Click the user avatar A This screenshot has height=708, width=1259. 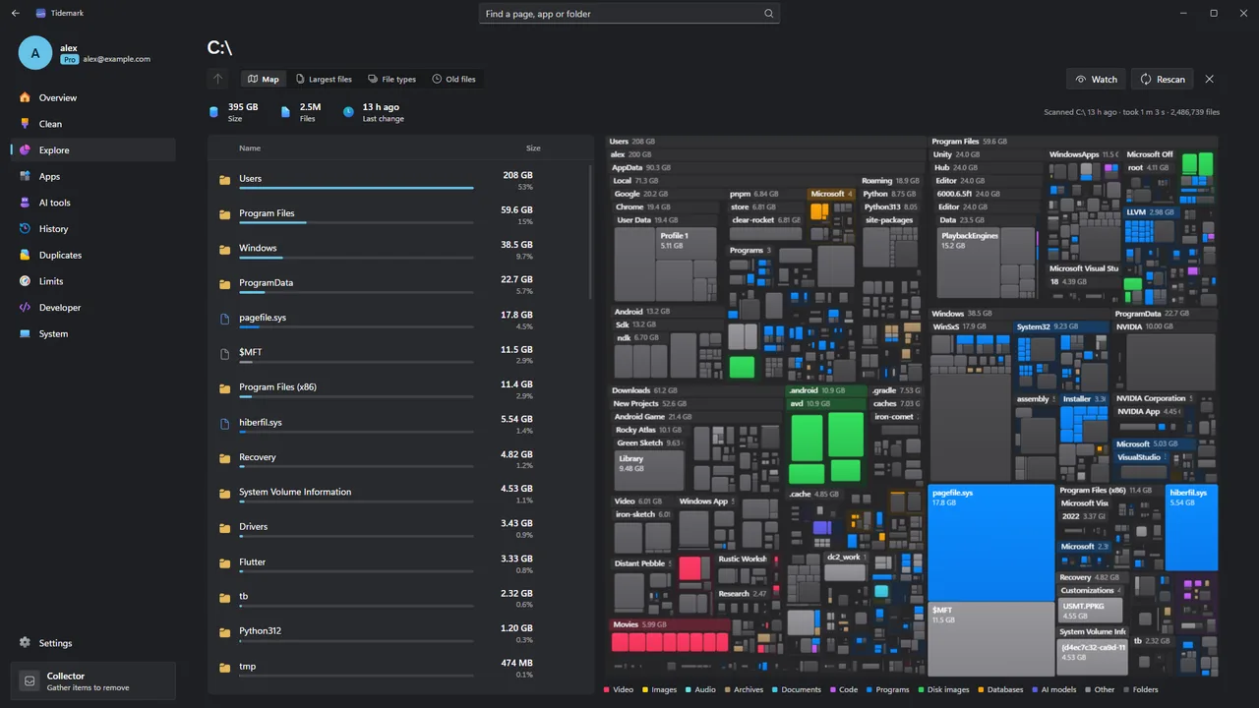point(35,53)
